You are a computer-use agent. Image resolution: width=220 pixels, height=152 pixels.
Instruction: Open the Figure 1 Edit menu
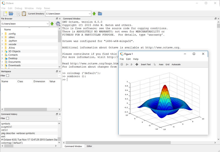[x=128, y=59]
